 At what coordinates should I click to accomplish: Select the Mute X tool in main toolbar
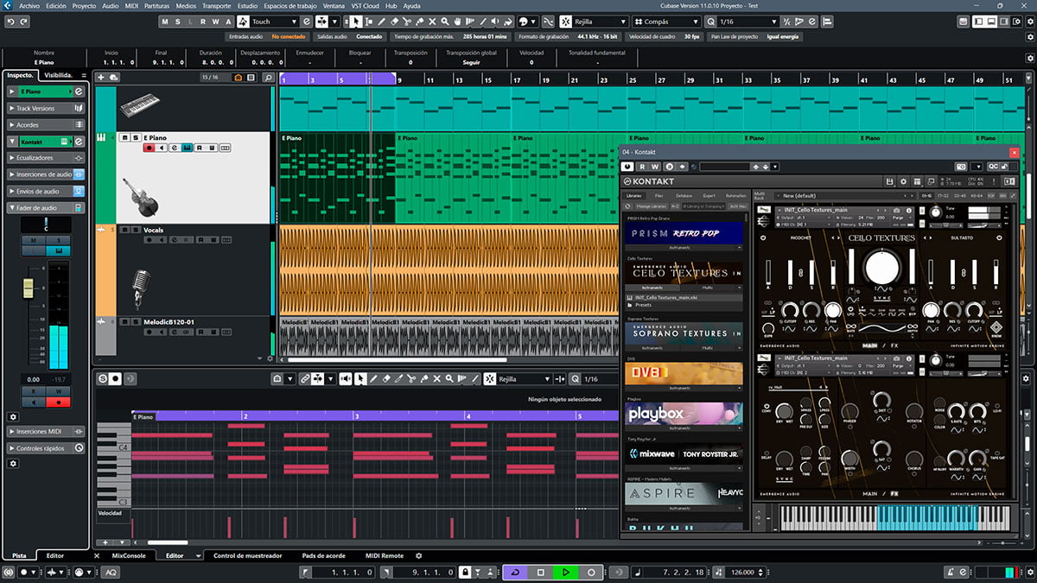(431, 21)
